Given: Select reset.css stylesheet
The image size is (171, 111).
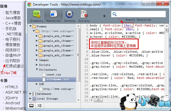Looking at the screenshot, I should (x=54, y=75).
